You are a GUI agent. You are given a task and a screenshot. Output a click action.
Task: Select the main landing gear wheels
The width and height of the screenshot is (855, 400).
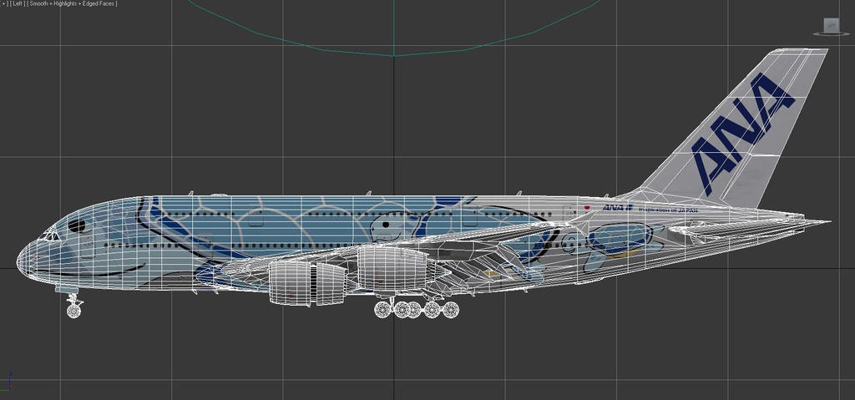click(x=417, y=310)
